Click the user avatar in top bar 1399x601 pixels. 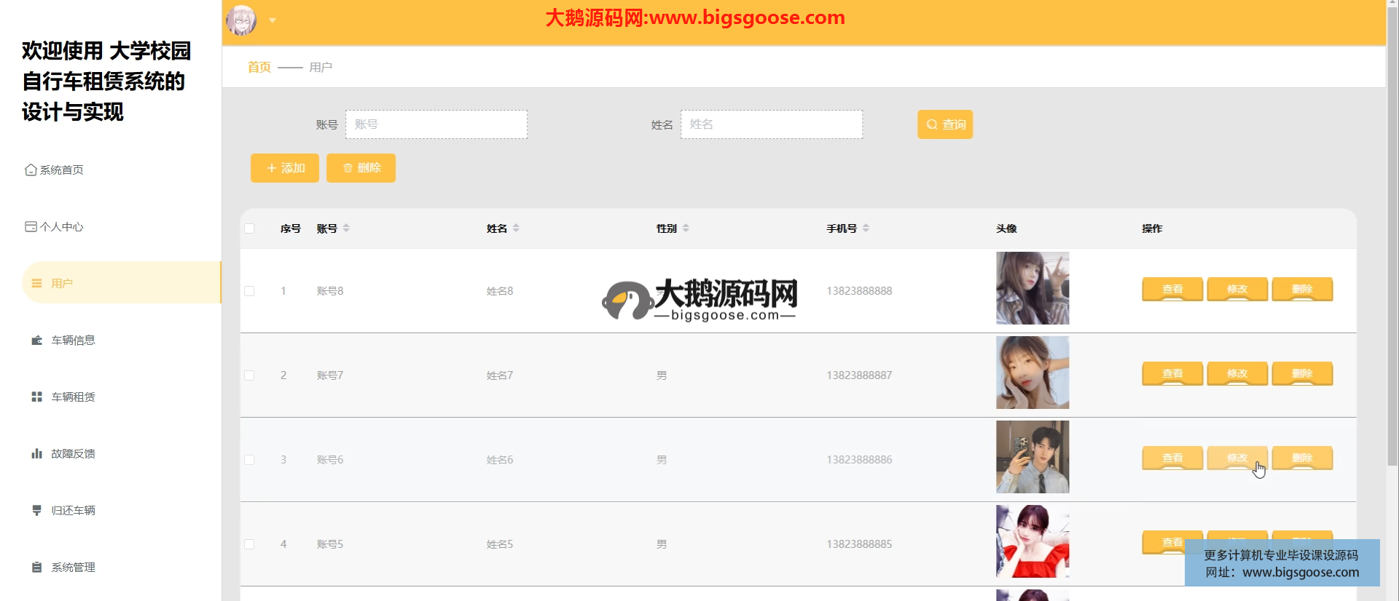pyautogui.click(x=241, y=20)
